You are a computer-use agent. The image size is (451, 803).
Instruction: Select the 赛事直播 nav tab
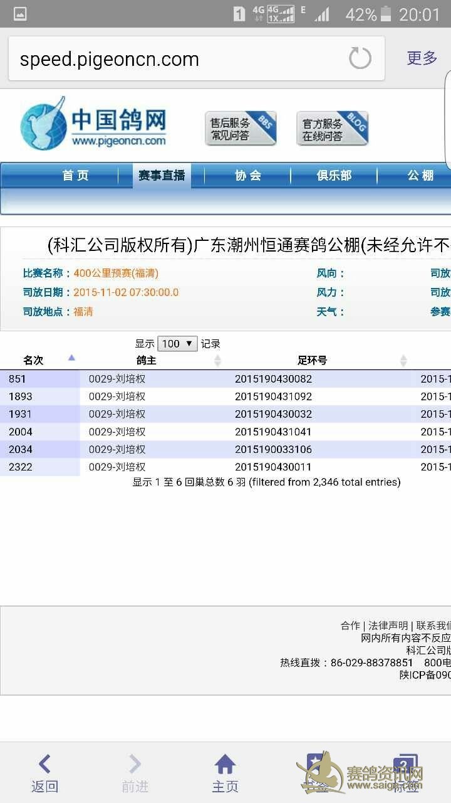click(x=162, y=176)
